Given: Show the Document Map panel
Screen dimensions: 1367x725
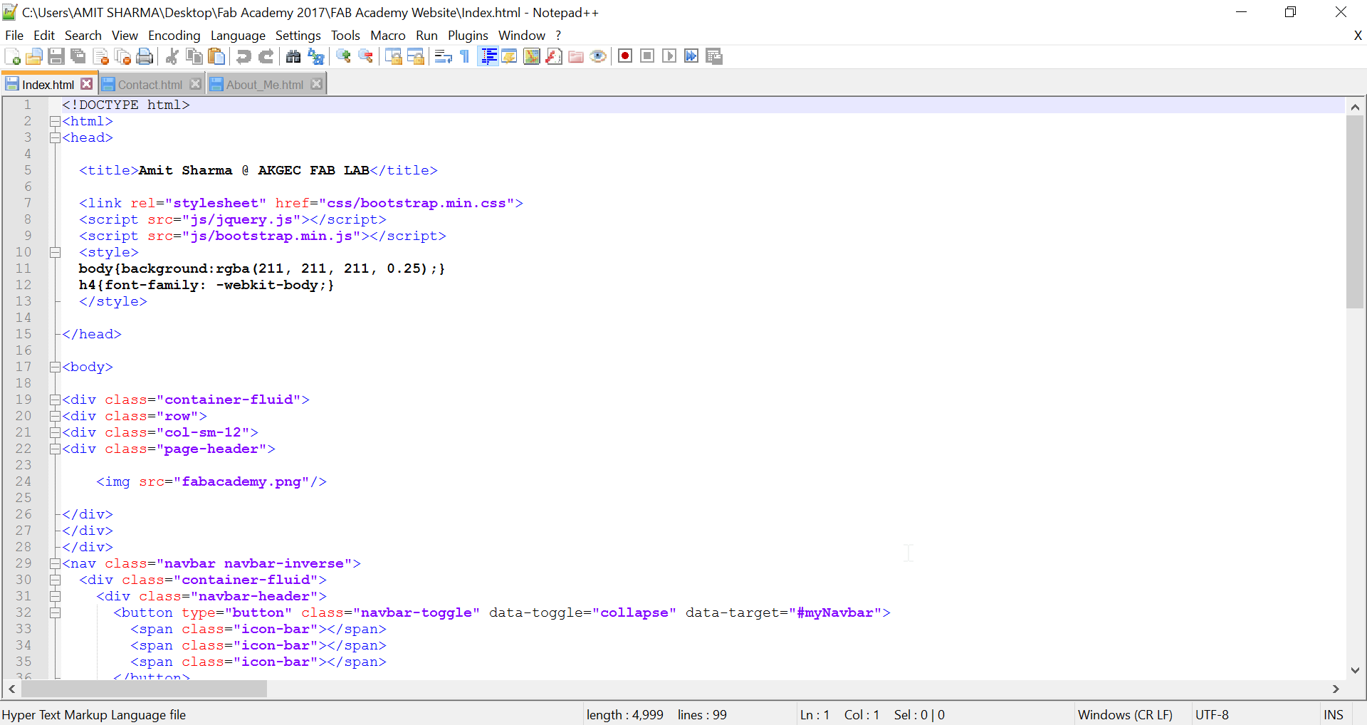Looking at the screenshot, I should [531, 56].
